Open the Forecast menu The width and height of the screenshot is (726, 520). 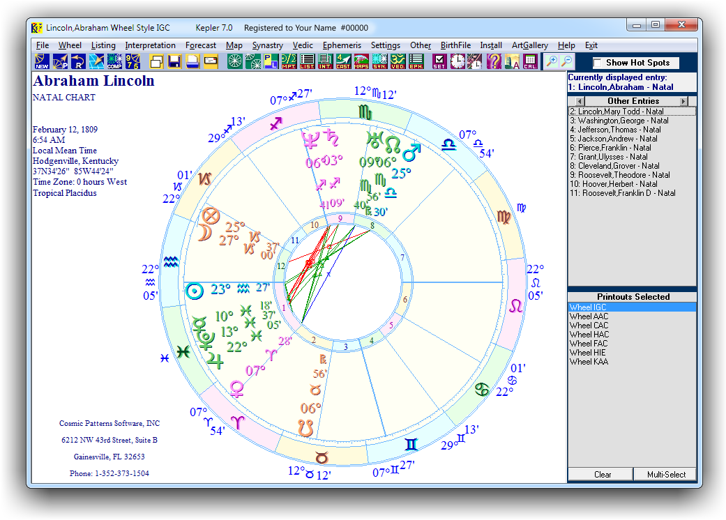201,45
